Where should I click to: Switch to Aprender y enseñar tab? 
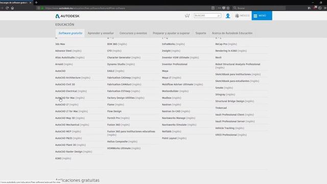click(x=101, y=33)
